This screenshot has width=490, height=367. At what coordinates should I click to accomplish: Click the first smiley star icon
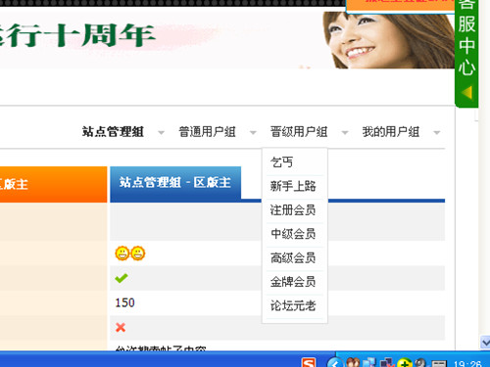click(122, 253)
